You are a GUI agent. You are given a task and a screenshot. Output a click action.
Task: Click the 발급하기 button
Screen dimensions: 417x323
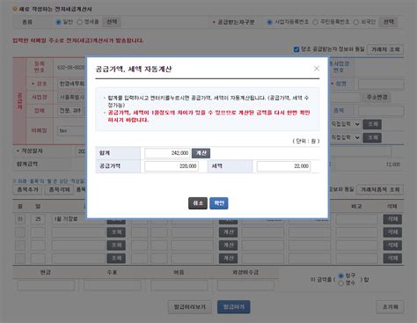[x=234, y=307]
